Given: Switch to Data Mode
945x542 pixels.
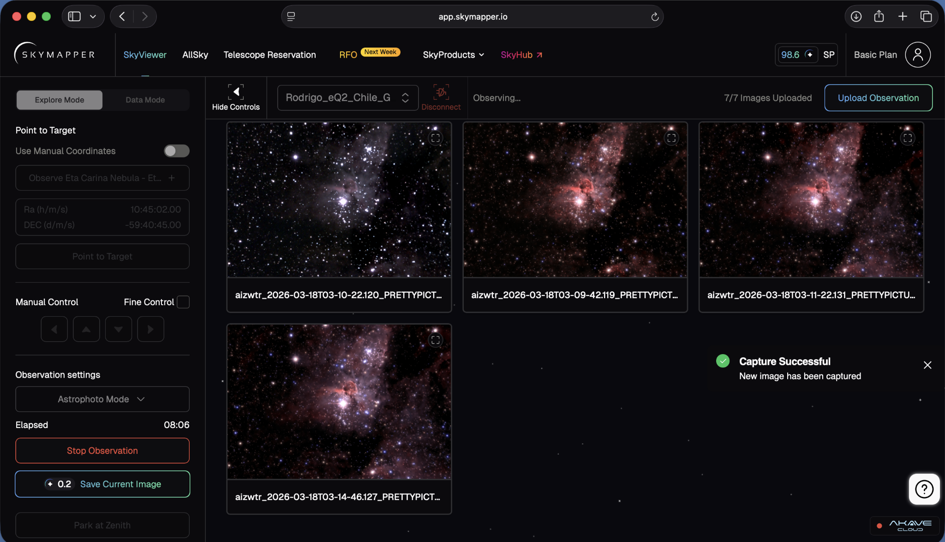Looking at the screenshot, I should (x=145, y=100).
